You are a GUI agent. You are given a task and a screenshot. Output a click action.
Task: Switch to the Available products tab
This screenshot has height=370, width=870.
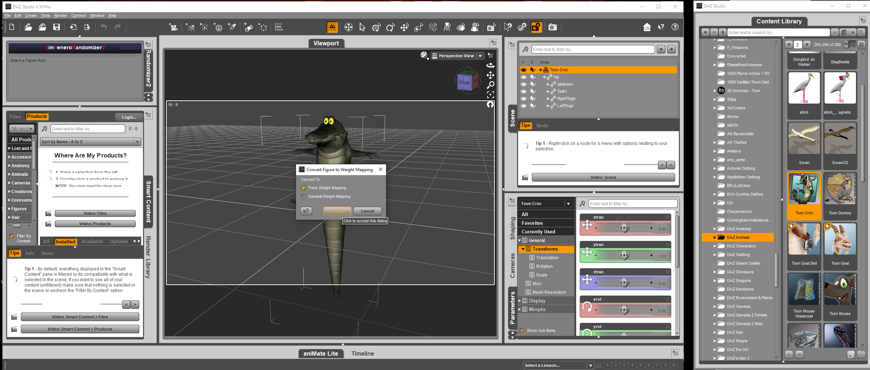click(x=92, y=241)
